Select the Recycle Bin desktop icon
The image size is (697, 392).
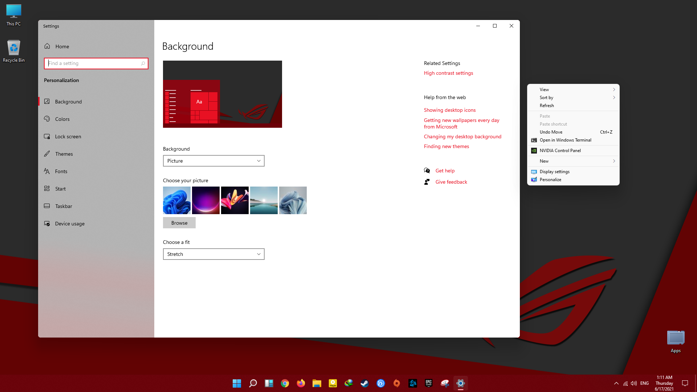tap(14, 51)
